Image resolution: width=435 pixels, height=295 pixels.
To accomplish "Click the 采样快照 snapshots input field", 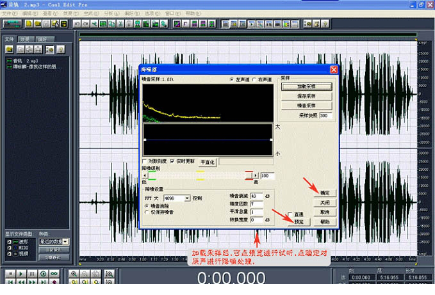I will pyautogui.click(x=325, y=116).
